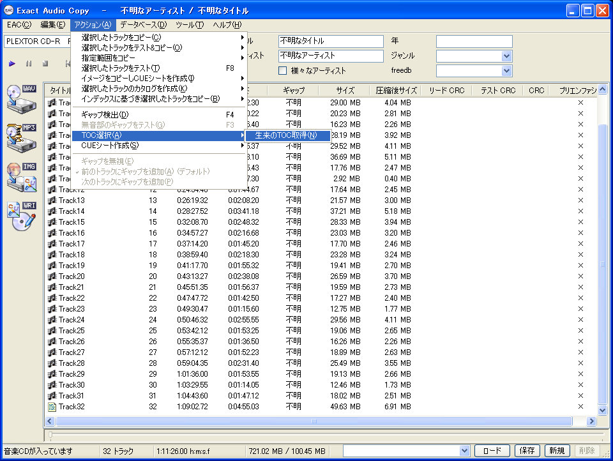Click the WRI write CD icon

coord(21,216)
